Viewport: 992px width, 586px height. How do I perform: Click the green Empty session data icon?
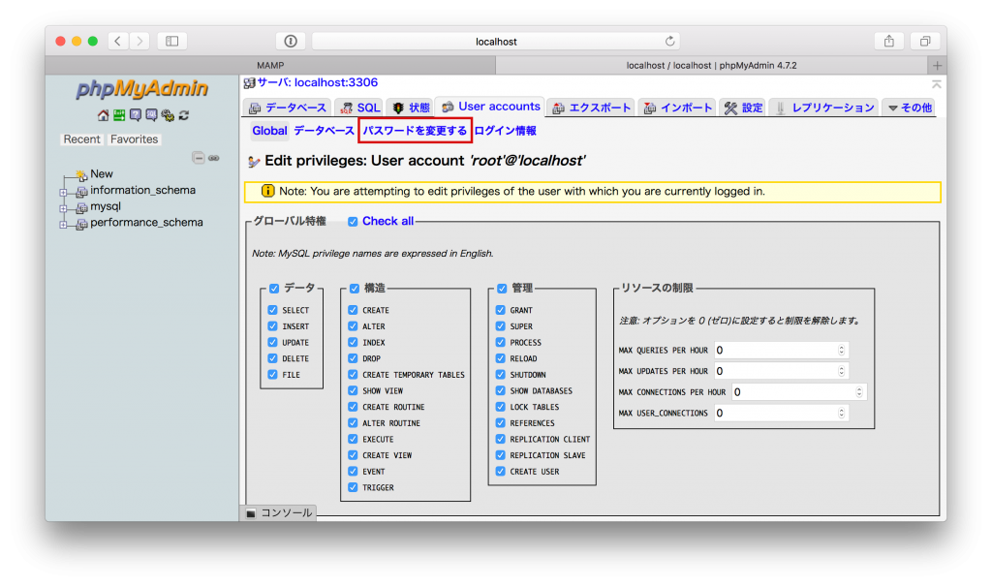[x=117, y=115]
